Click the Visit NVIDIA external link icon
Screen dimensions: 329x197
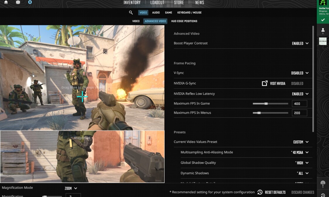coord(265,83)
